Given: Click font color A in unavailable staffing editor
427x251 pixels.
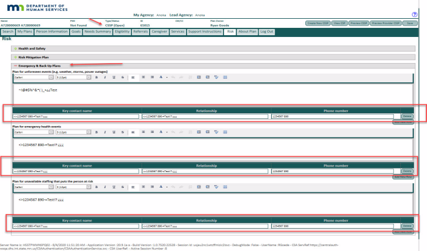Looking at the screenshot, I should tap(161, 187).
